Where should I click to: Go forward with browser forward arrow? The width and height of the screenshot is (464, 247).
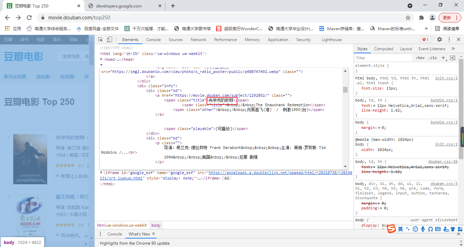tap(18, 18)
